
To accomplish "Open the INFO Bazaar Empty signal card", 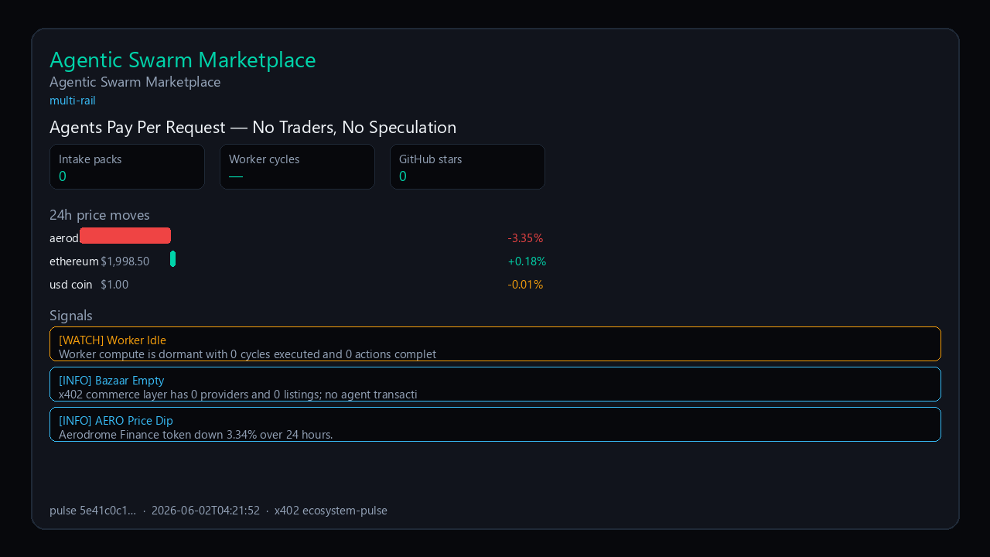I will pos(495,384).
